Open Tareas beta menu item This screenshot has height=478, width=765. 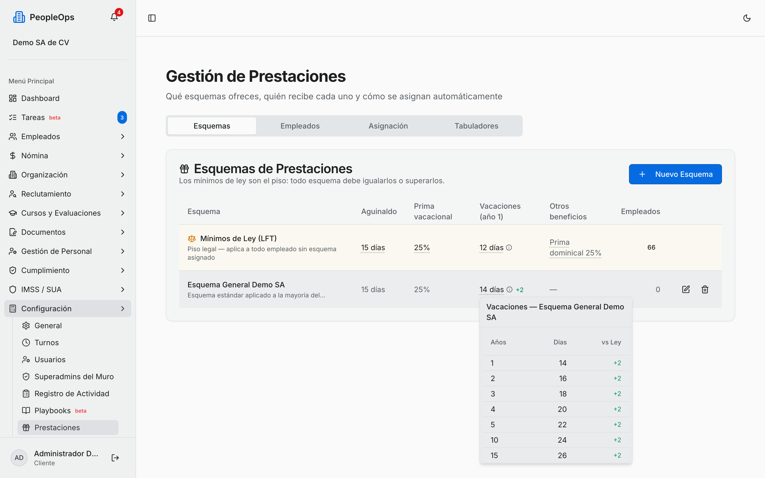(68, 118)
